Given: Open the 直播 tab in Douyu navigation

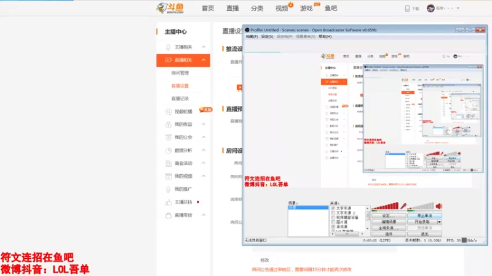Looking at the screenshot, I should [x=232, y=9].
